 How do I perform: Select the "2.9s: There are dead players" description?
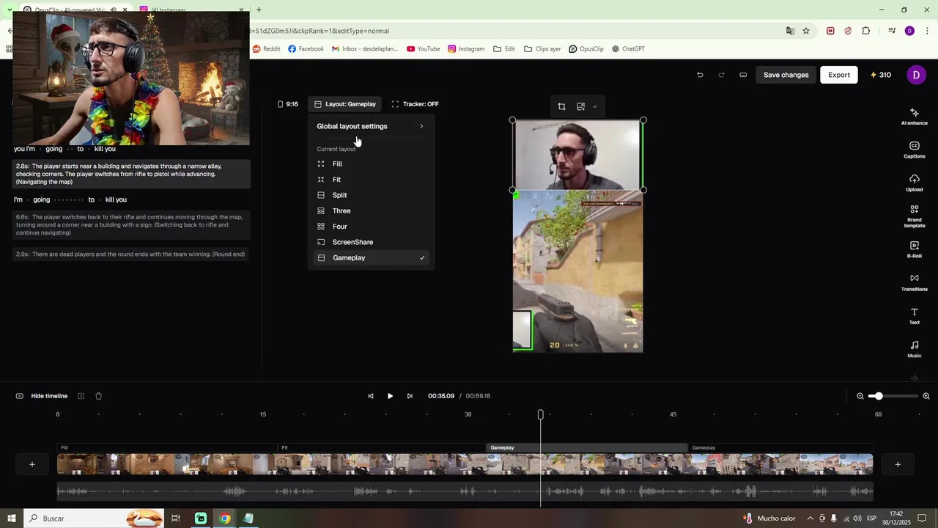pos(130,254)
